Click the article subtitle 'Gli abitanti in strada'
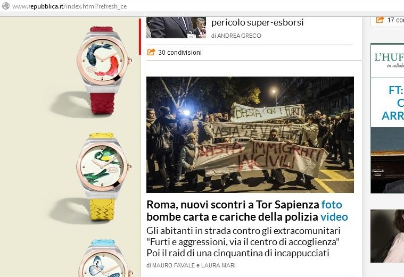 coord(243,242)
